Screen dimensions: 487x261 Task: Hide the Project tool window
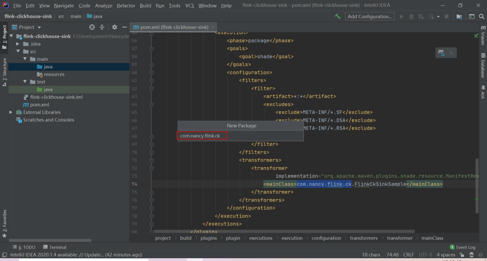click(x=125, y=27)
